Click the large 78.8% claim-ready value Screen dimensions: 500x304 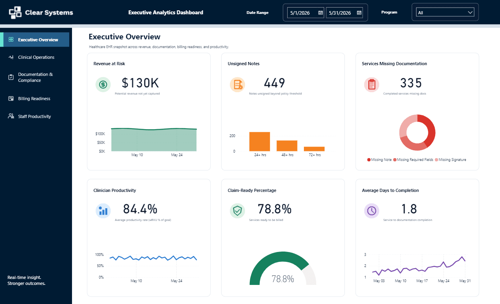coord(274,209)
